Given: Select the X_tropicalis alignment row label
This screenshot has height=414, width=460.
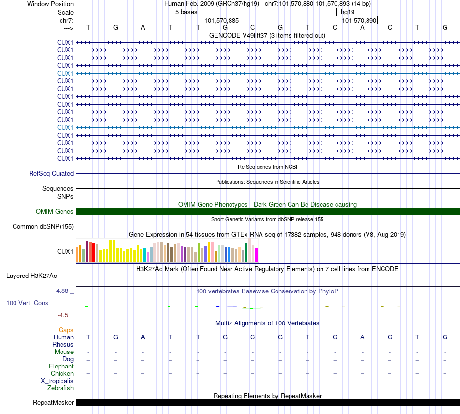Looking at the screenshot, I should coord(57,381).
